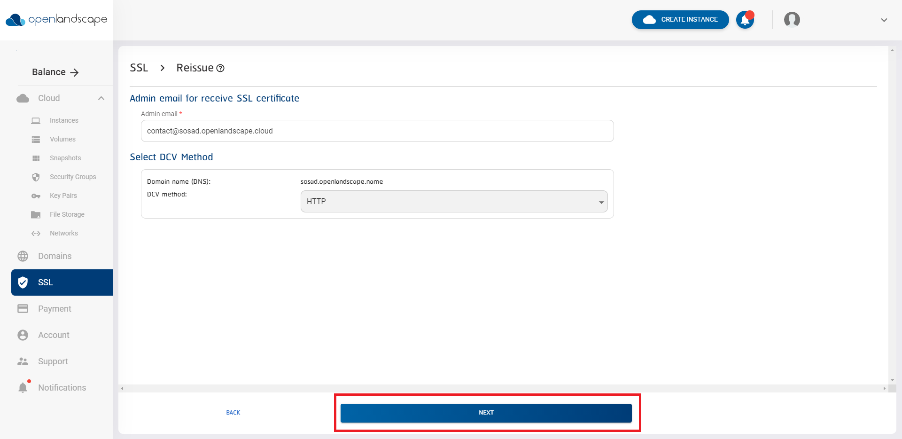Screen dimensions: 902x439
Task: Expand the top-right account dropdown arrow
Action: pyautogui.click(x=884, y=20)
